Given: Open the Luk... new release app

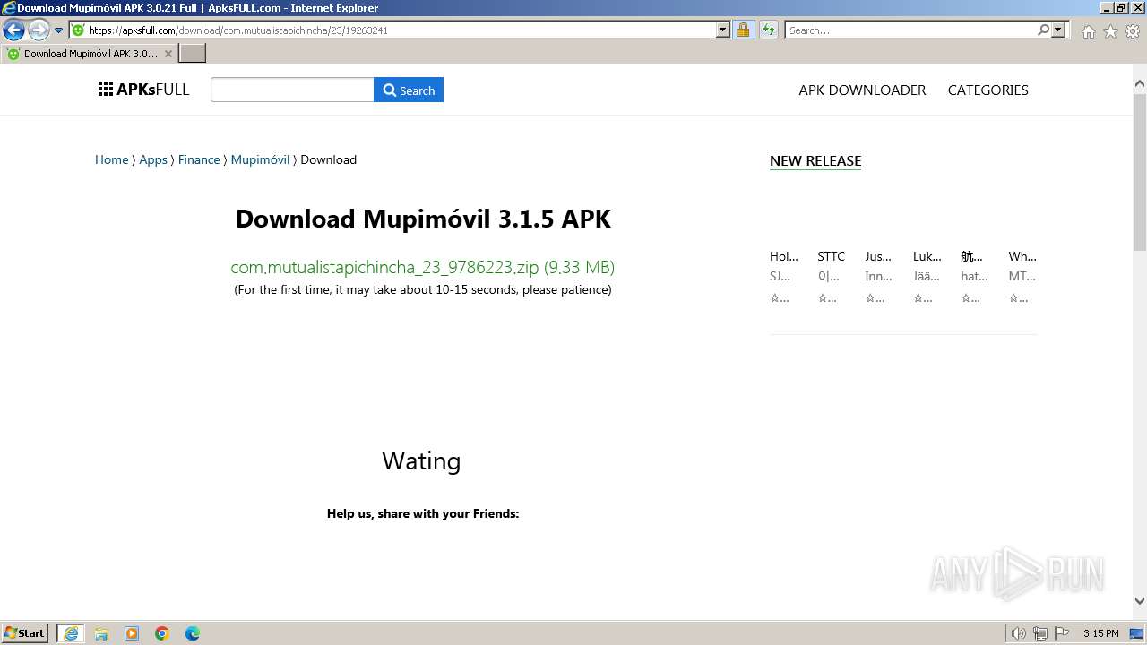Looking at the screenshot, I should point(927,256).
